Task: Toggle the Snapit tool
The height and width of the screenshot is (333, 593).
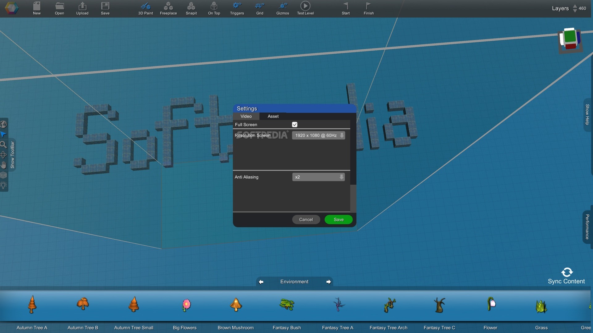Action: coord(191,8)
